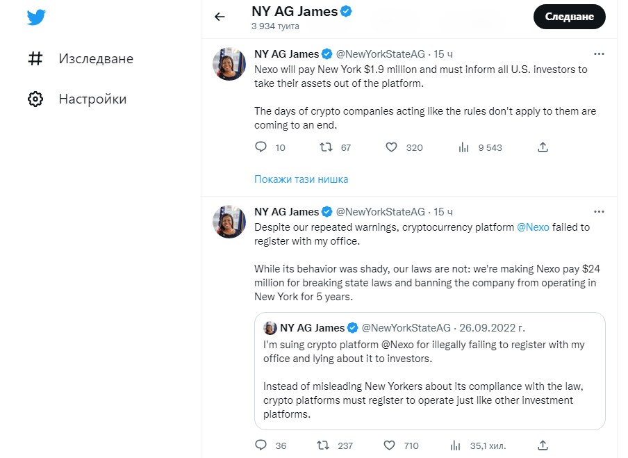Viewport: 628px width, 458px height.
Task: Click the Twitter bird logo
Action: (36, 17)
